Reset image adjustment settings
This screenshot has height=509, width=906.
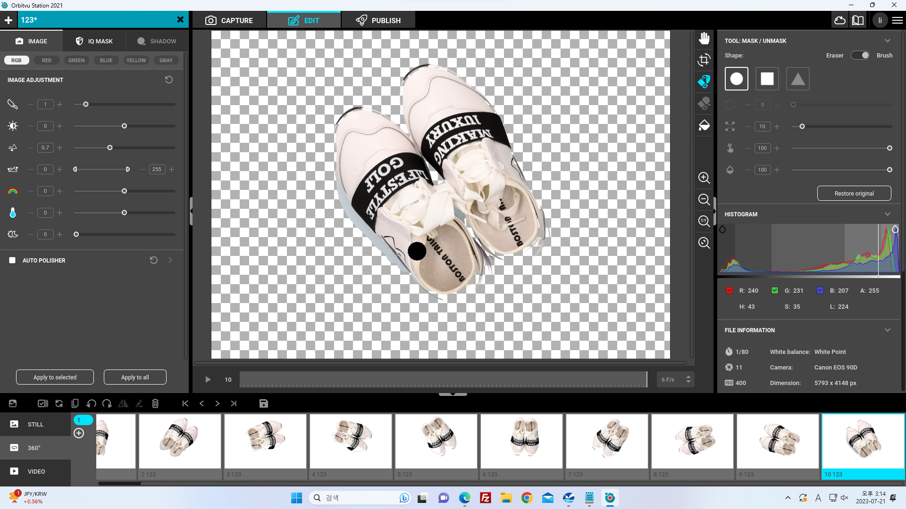pyautogui.click(x=168, y=80)
